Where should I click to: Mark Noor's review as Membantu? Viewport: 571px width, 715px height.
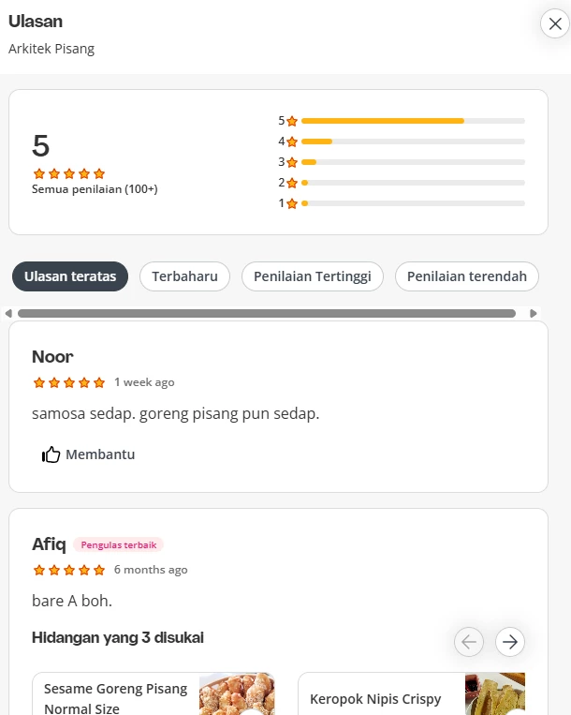pyautogui.click(x=100, y=454)
